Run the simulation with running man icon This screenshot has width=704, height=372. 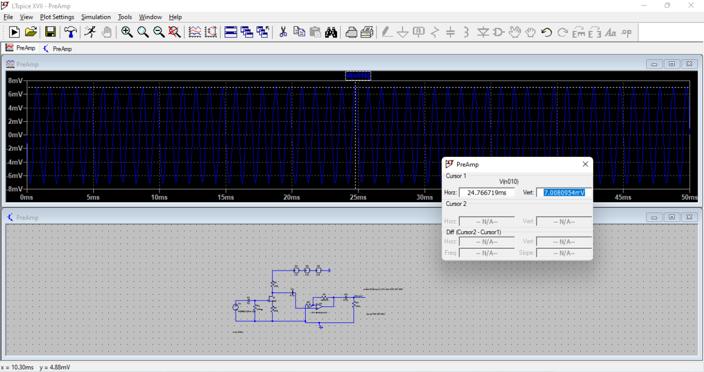pyautogui.click(x=90, y=32)
